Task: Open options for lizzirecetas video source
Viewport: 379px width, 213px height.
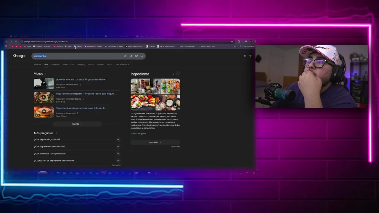Action: point(77,113)
